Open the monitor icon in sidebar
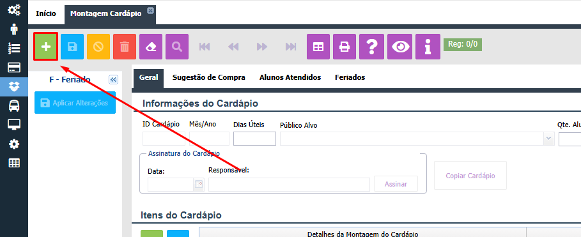Image resolution: width=581 pixels, height=237 pixels. [x=14, y=125]
